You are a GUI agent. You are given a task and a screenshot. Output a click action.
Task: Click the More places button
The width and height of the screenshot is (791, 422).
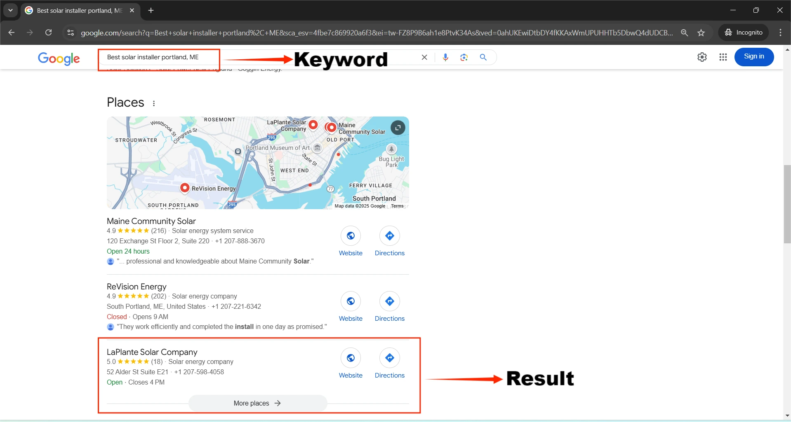point(258,403)
